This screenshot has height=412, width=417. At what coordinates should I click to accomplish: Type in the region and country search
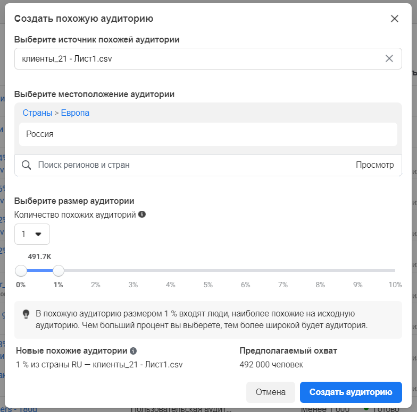pyautogui.click(x=191, y=165)
